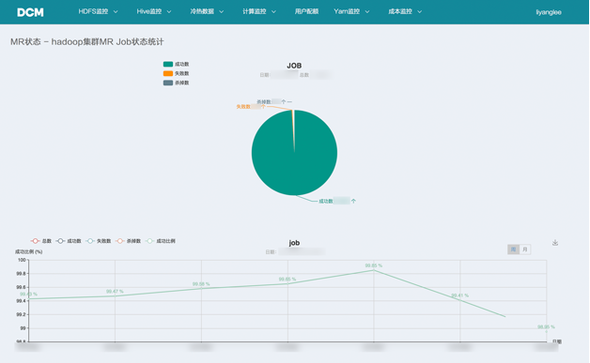Open the Yarn监控 dropdown
590x363 pixels.
(x=351, y=11)
